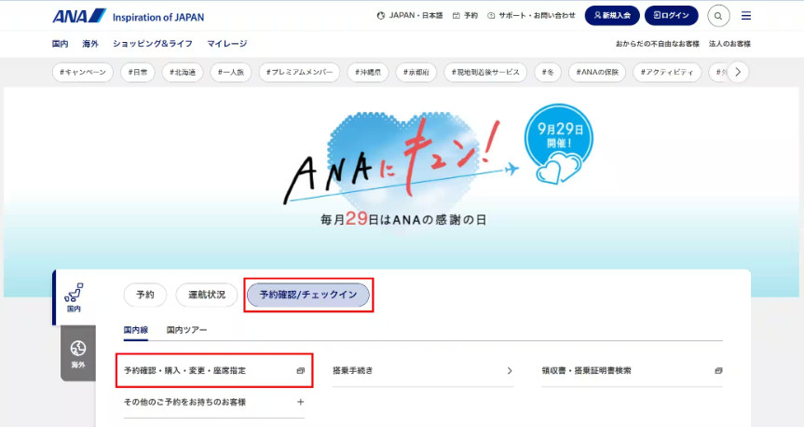Select the #現地到着後サービス tag
The image size is (804, 427).
point(485,72)
